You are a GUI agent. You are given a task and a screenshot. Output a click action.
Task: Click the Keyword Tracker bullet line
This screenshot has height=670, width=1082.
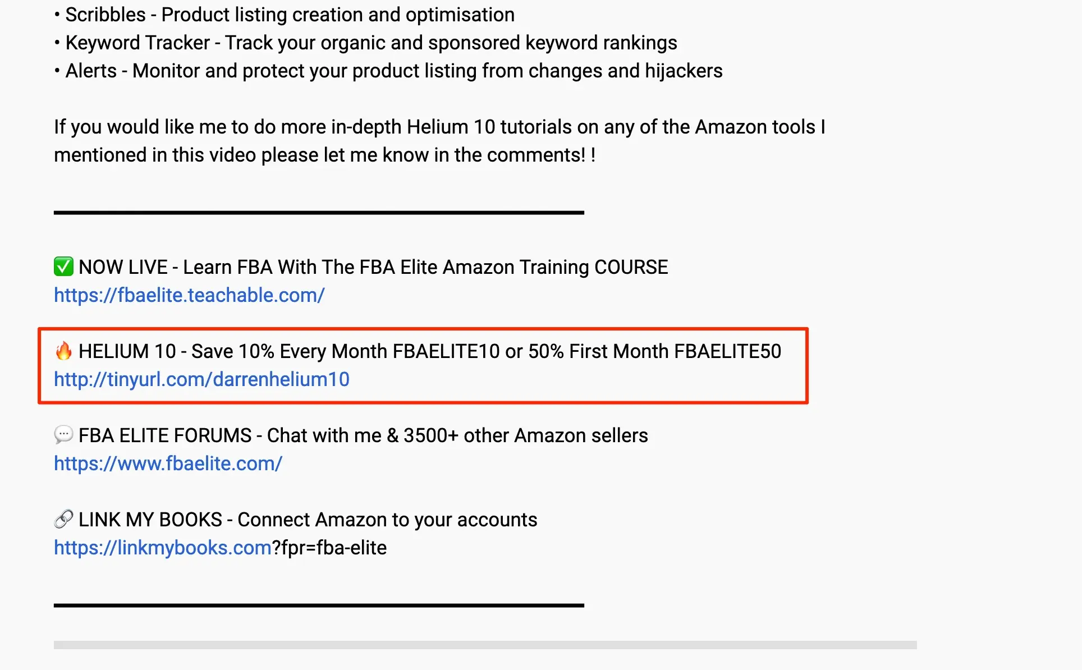point(371,43)
